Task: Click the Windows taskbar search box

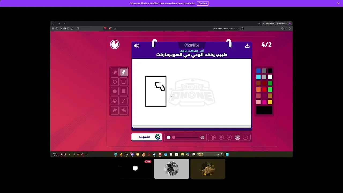Action: [210, 154]
